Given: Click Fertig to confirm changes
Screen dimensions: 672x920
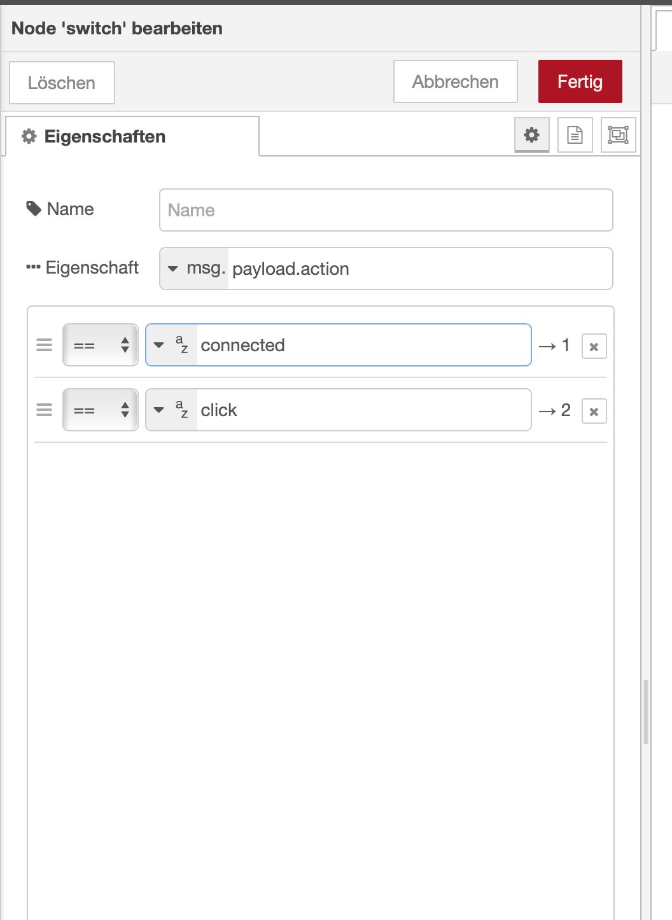Looking at the screenshot, I should (x=580, y=81).
